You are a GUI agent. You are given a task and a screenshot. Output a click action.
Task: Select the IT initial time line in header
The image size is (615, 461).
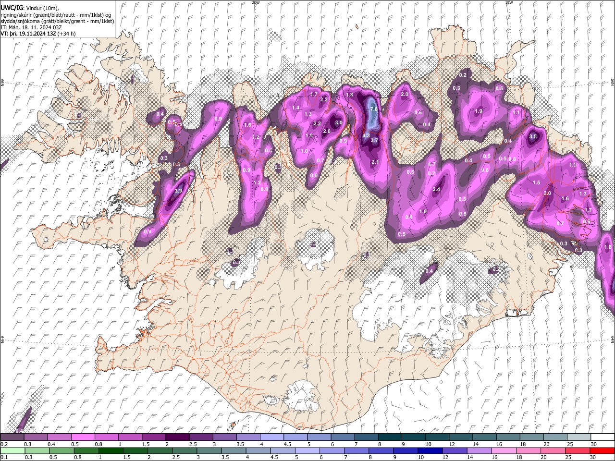31,27
